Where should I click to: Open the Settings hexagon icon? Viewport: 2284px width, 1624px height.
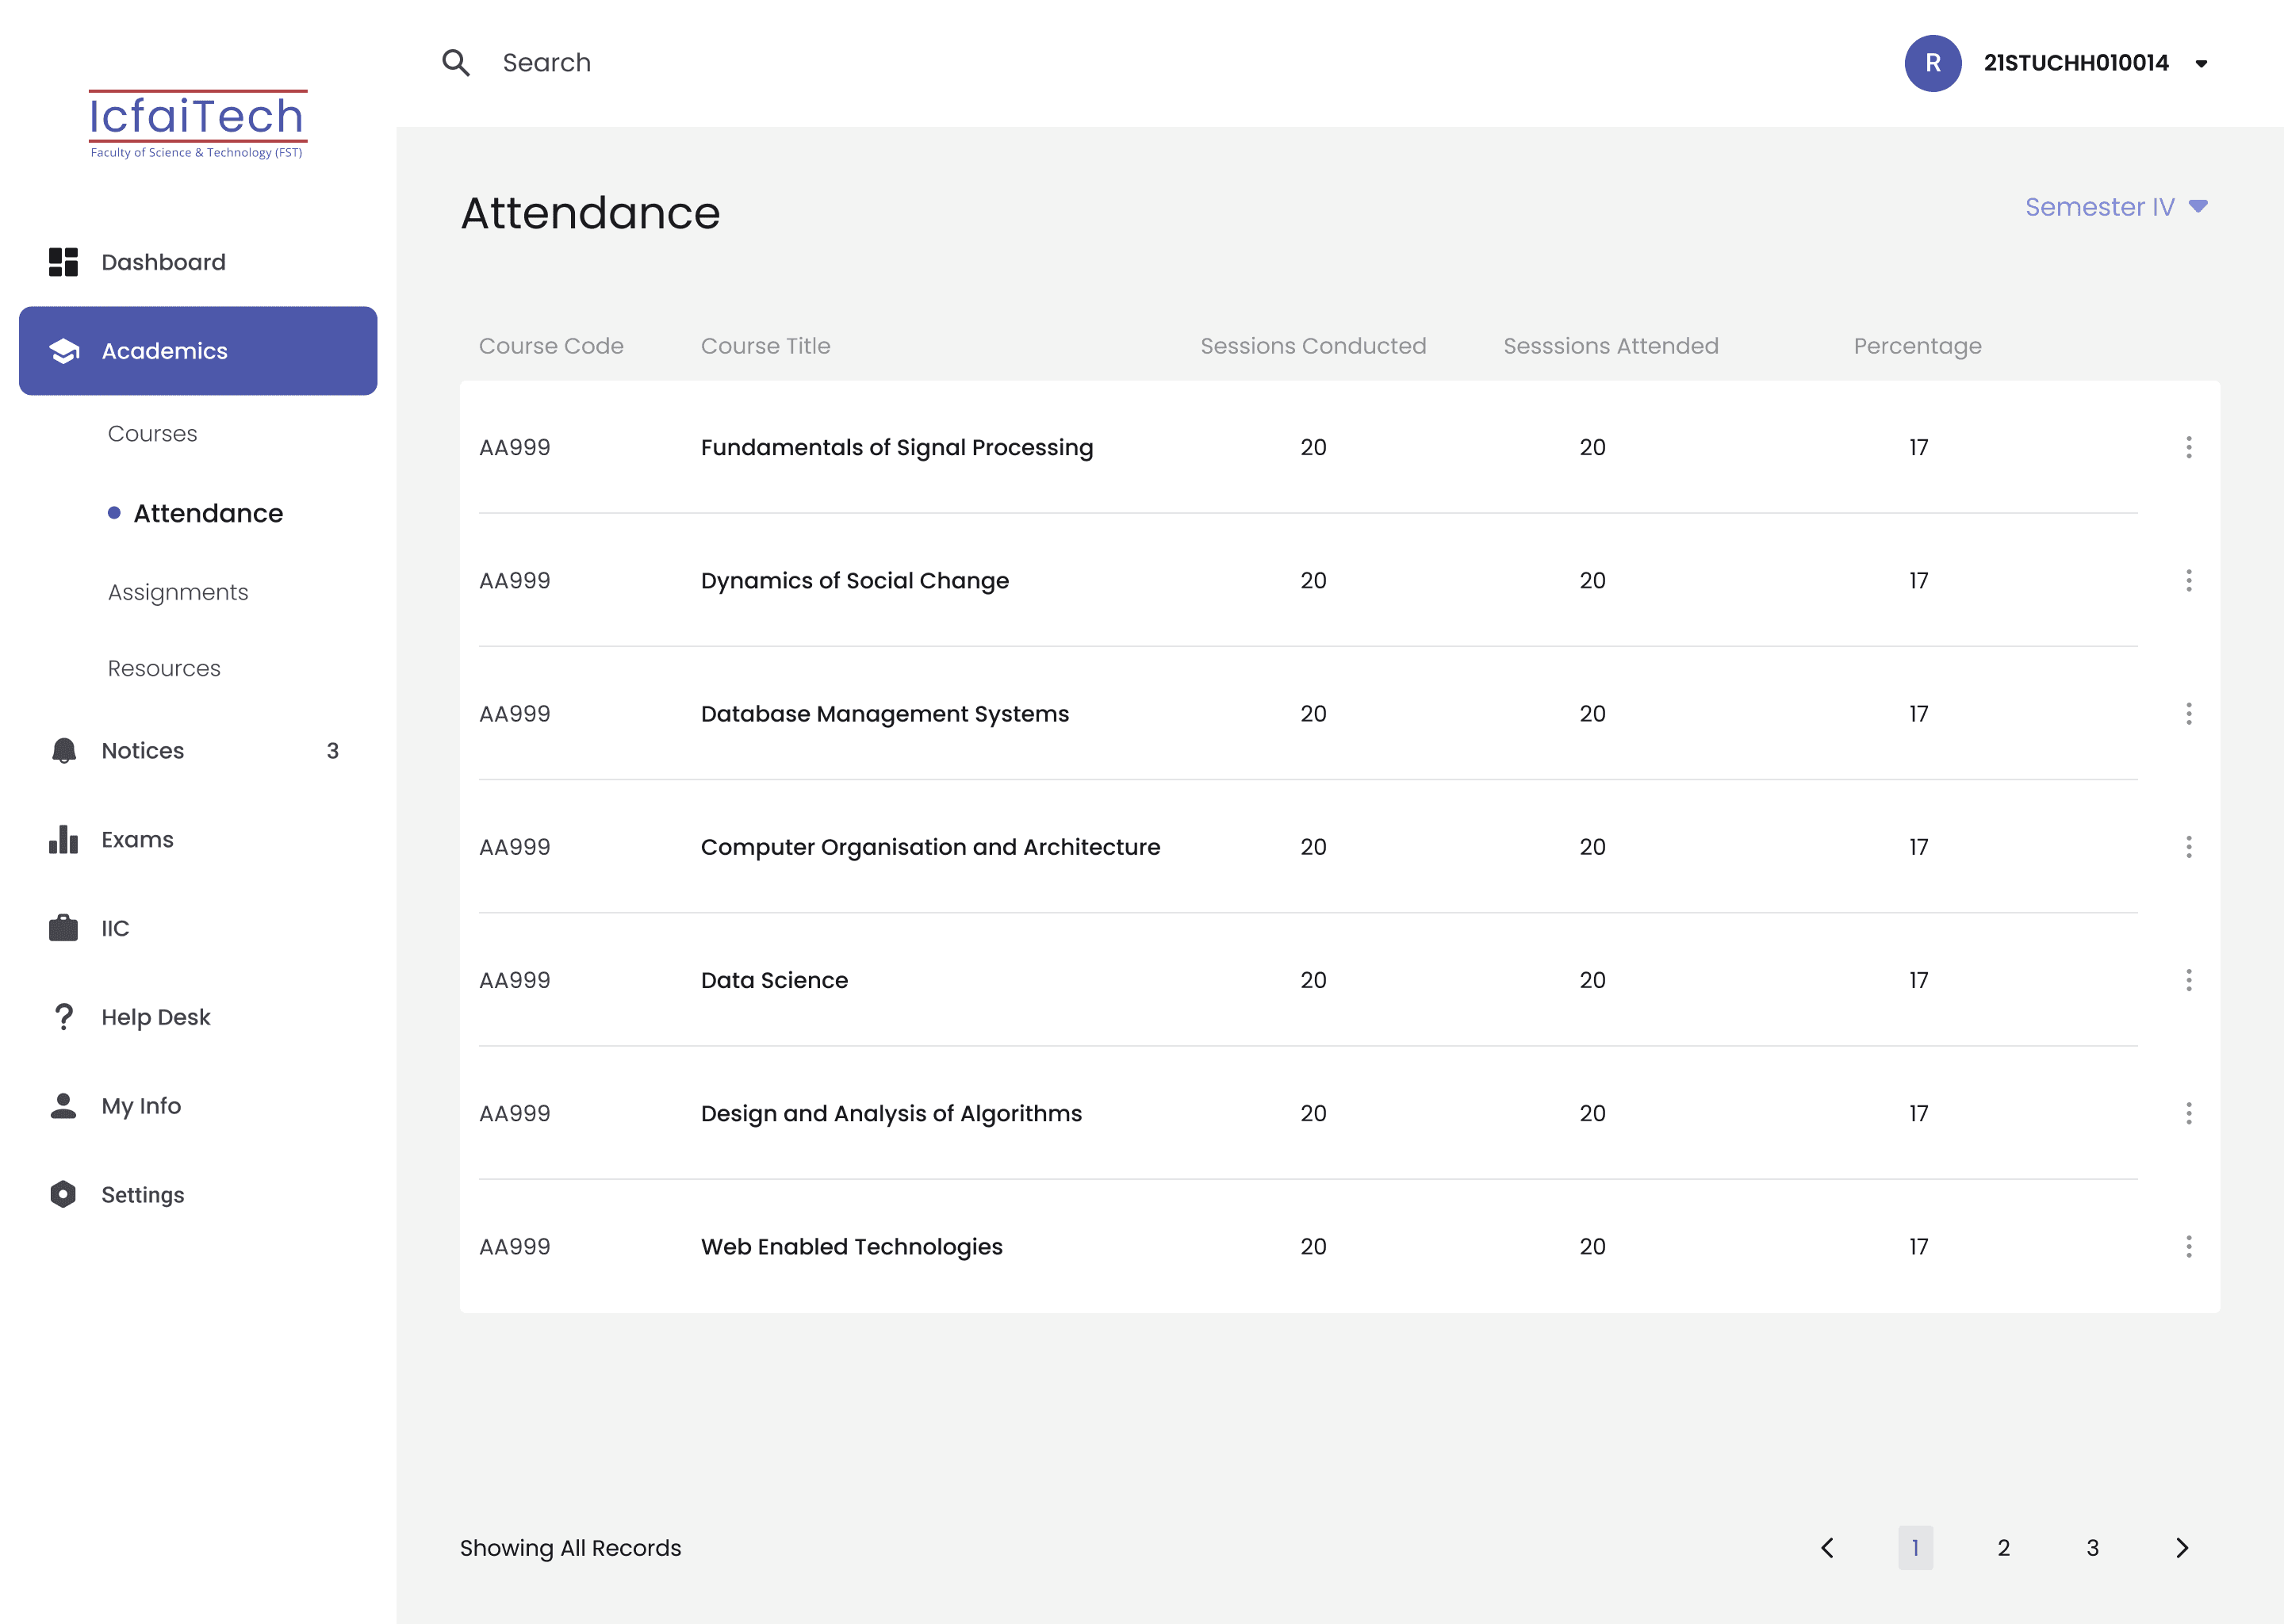click(63, 1195)
